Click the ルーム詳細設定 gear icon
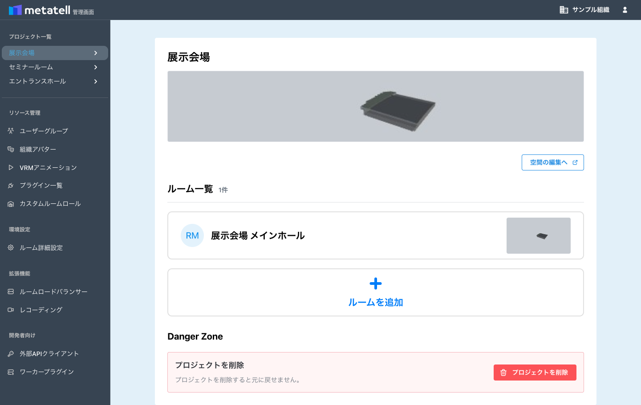The height and width of the screenshot is (405, 641). [x=11, y=247]
